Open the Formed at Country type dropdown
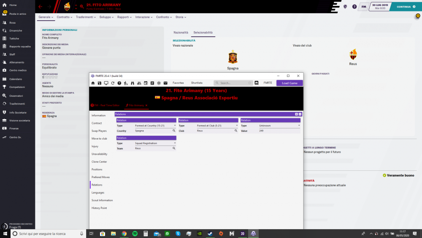This screenshot has width=422, height=238. coord(175,126)
